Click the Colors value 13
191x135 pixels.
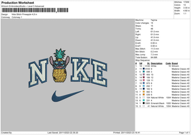pyautogui.click(x=185, y=5)
